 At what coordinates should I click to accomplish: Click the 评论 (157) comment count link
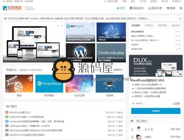pyautogui.click(x=110, y=112)
